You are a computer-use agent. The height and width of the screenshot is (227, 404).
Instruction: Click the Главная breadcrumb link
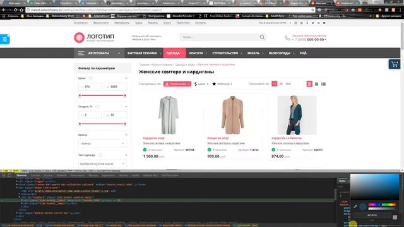[x=144, y=64]
